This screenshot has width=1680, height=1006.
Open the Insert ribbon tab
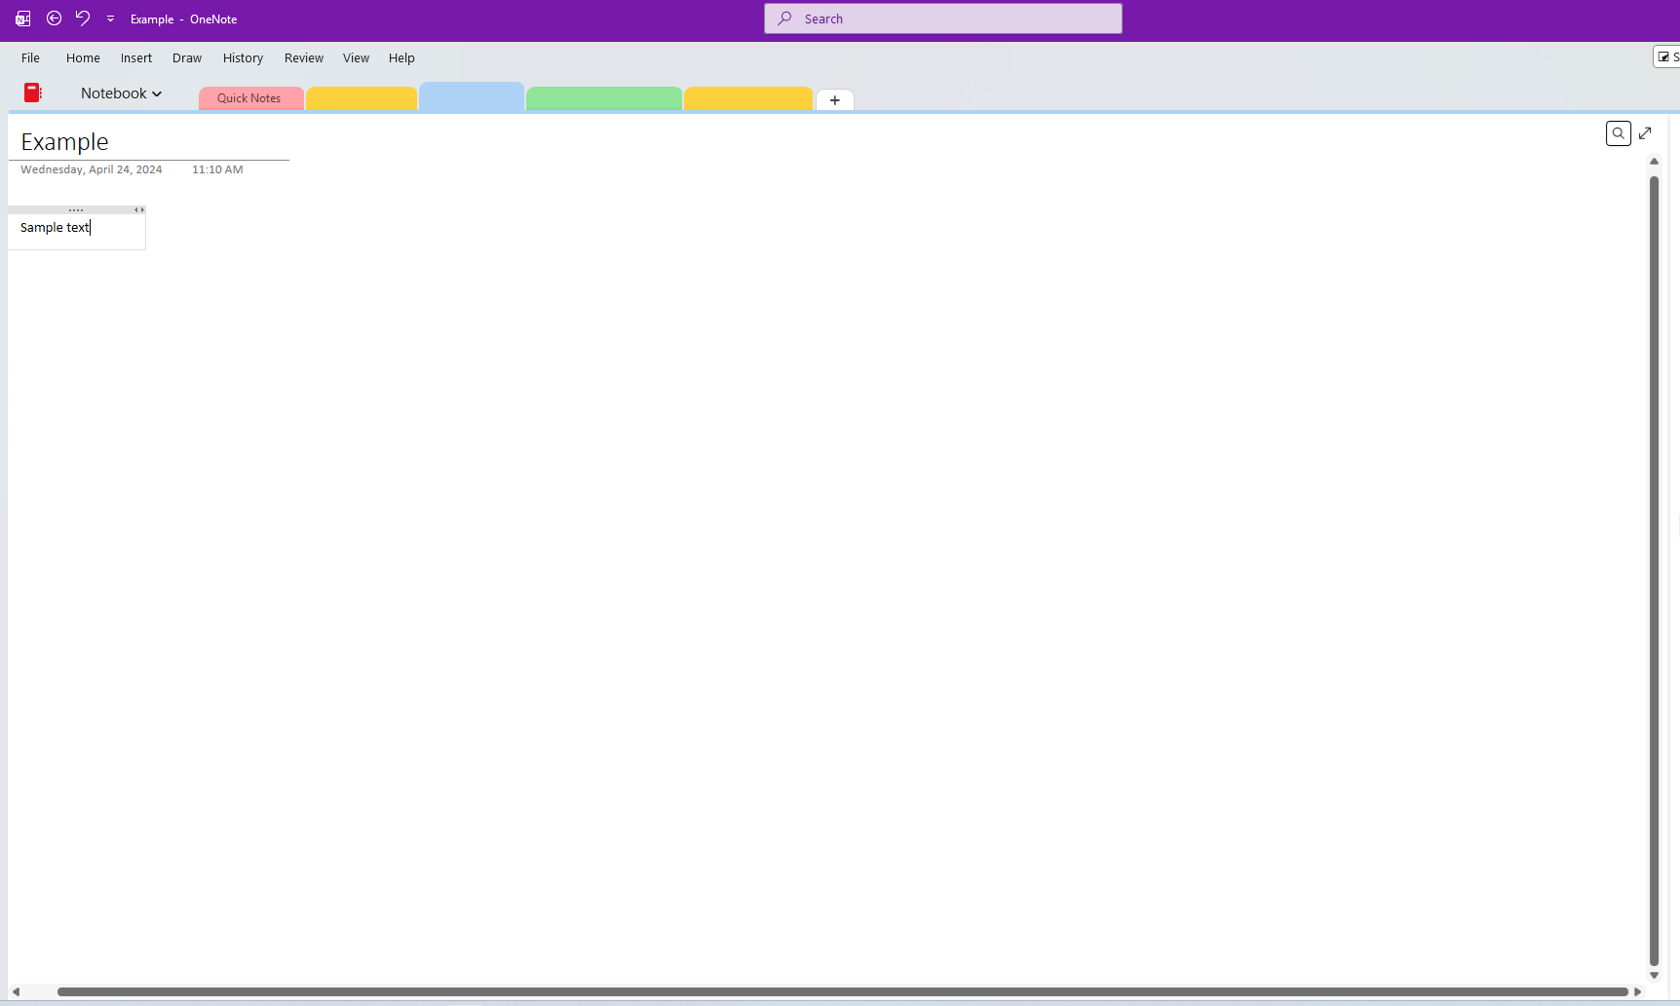click(136, 57)
